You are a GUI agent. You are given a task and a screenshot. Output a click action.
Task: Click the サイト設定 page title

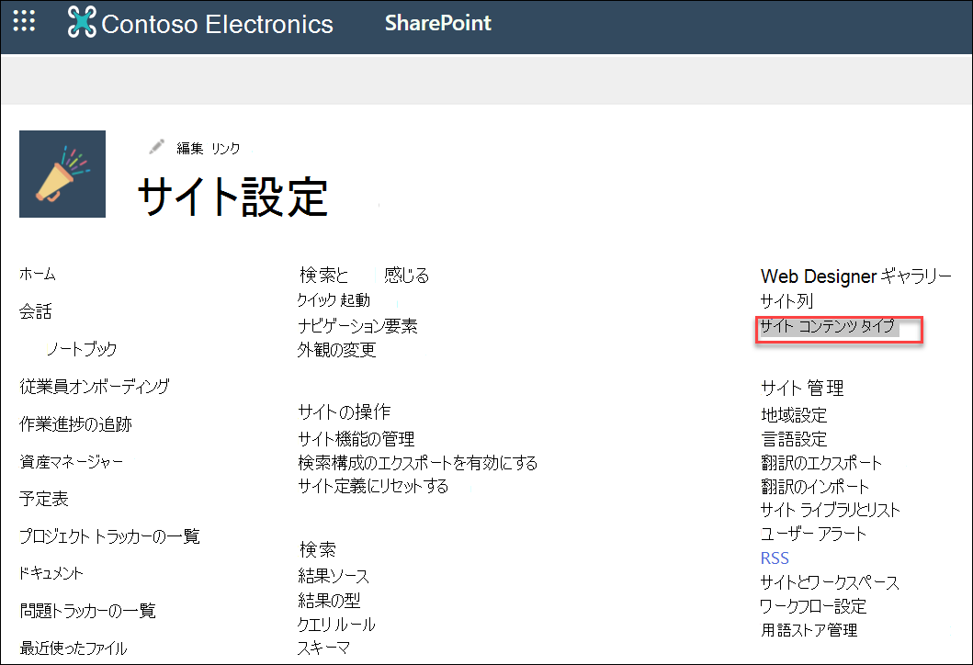pos(232,196)
